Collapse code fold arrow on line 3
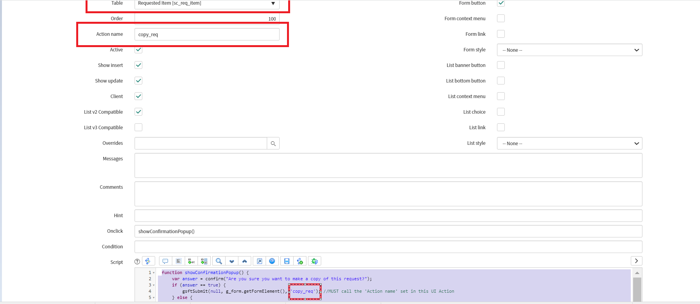 tap(154, 285)
